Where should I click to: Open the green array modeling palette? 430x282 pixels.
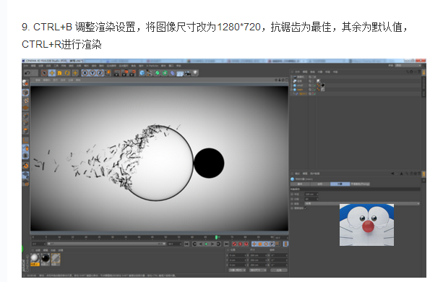pos(165,73)
